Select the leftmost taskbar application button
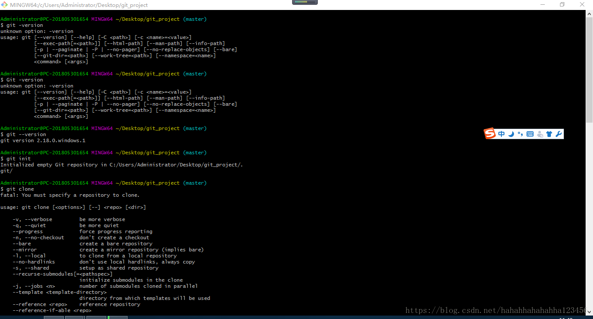 [53, 317]
